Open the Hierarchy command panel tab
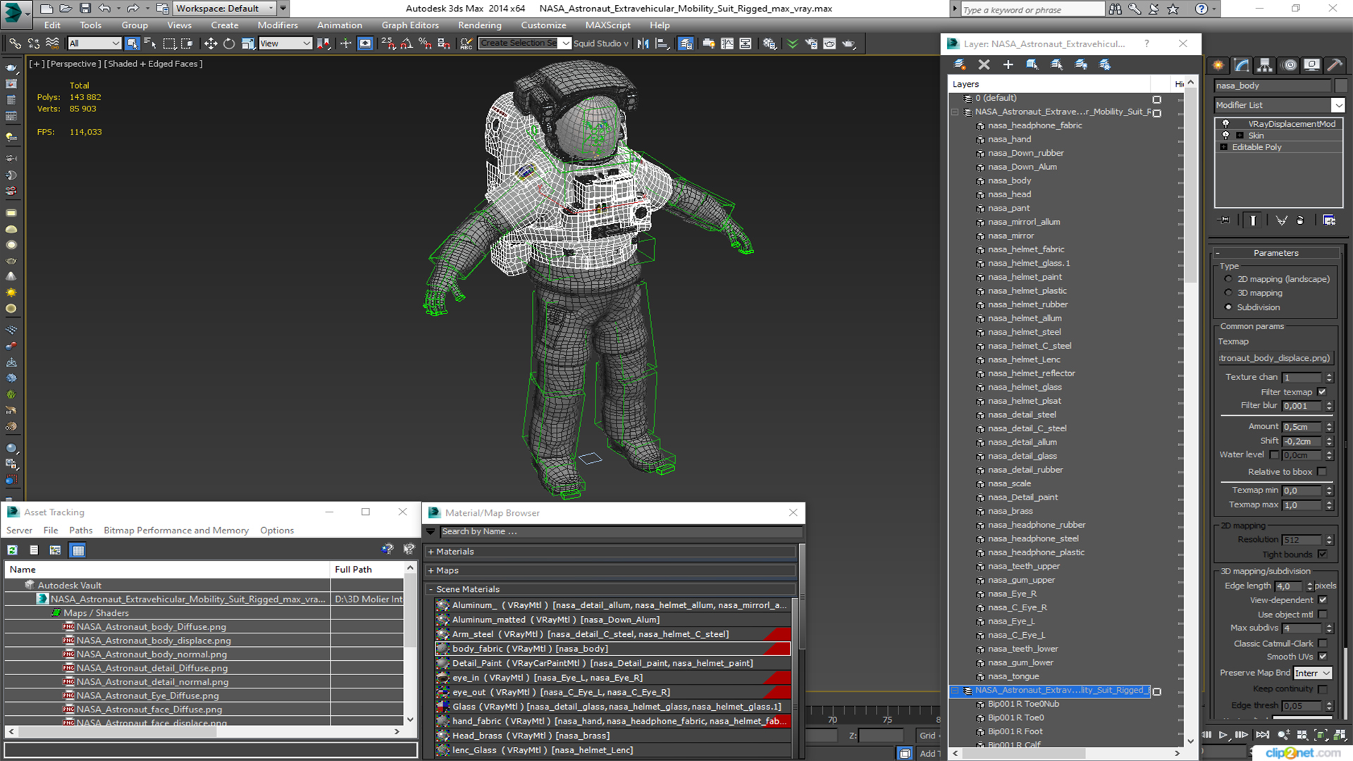 coord(1265,65)
